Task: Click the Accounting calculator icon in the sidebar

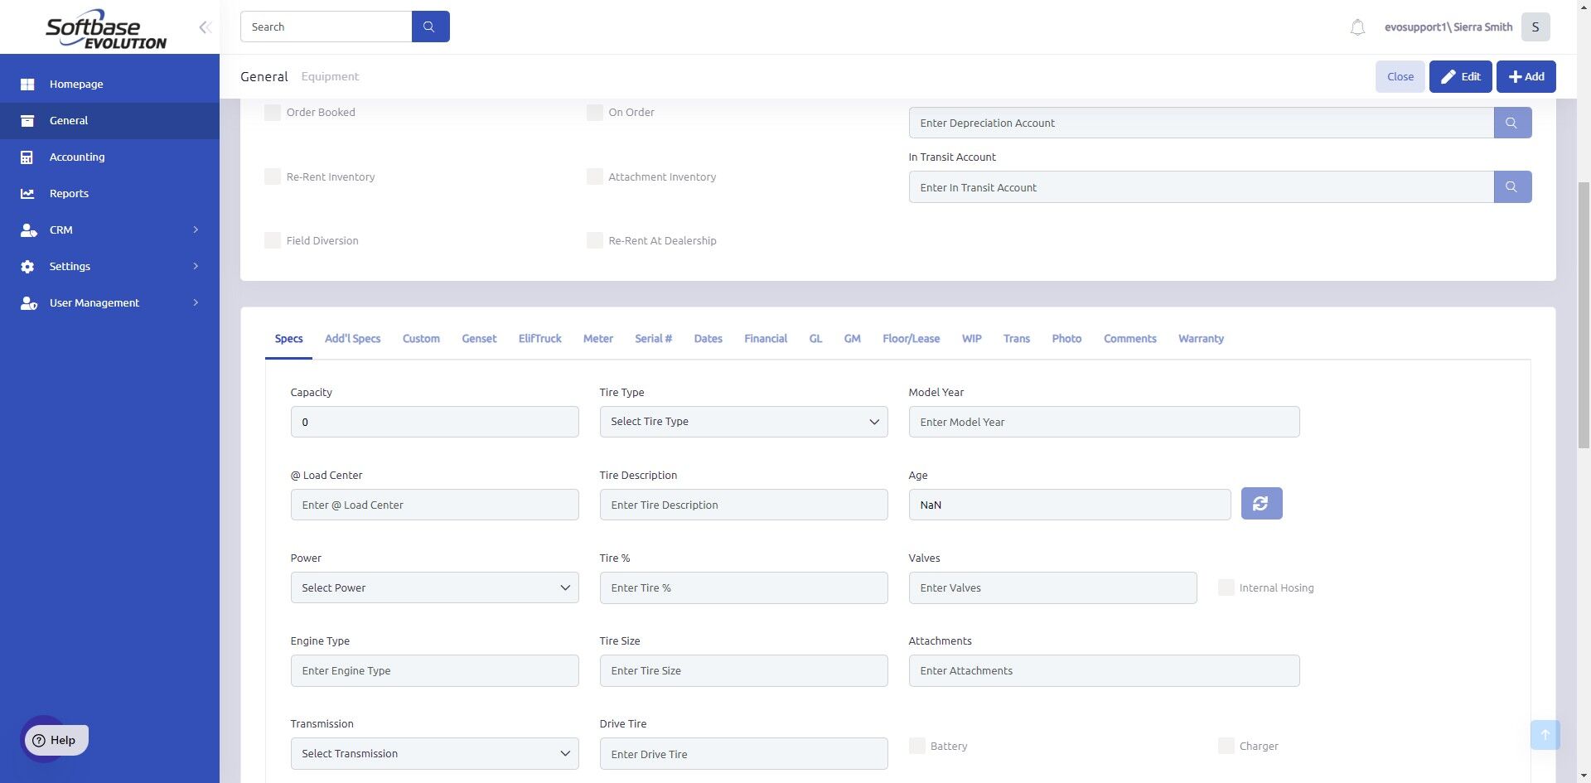Action: tap(27, 157)
